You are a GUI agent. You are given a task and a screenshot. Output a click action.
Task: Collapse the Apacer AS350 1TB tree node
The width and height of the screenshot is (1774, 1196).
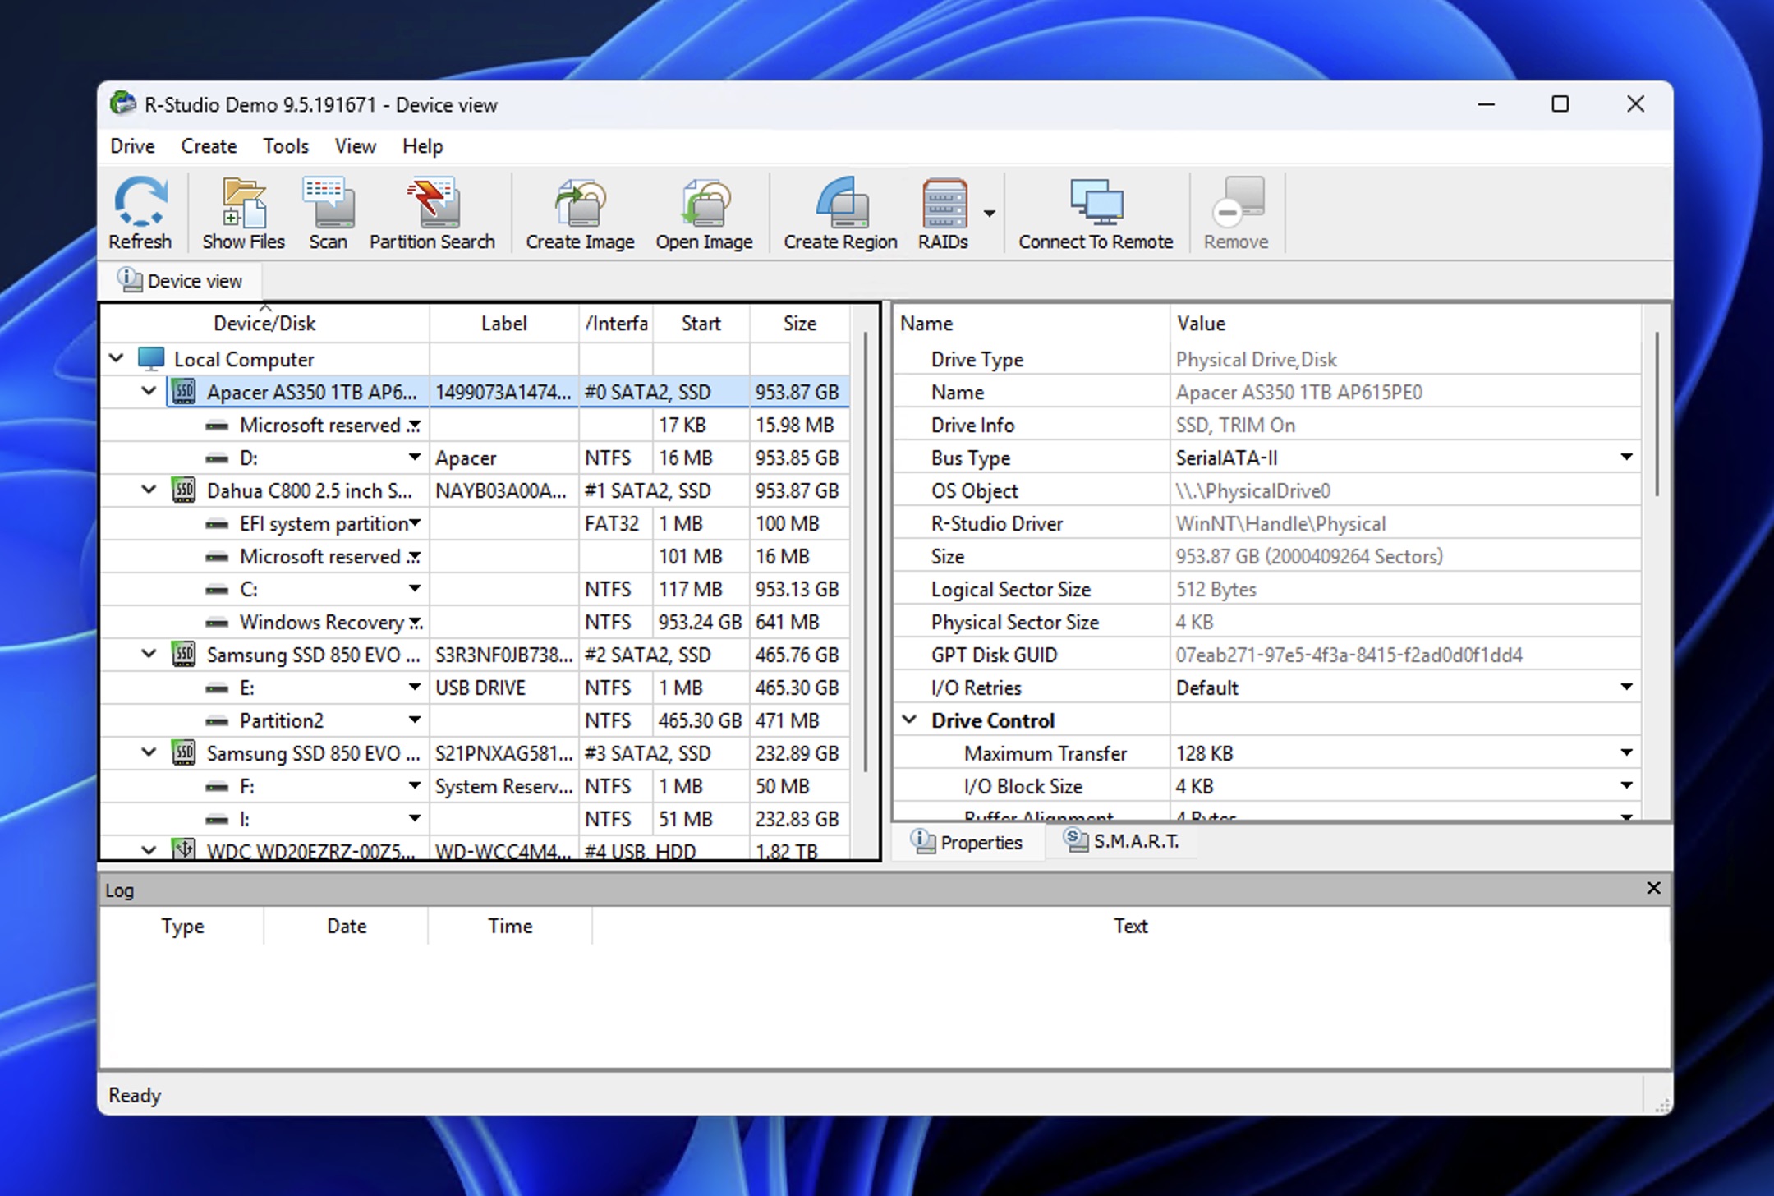pyautogui.click(x=149, y=392)
